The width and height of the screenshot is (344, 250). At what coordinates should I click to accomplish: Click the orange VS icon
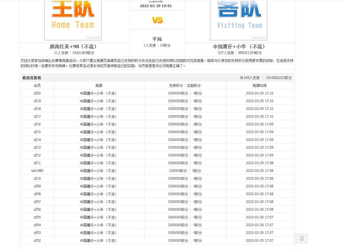[x=157, y=20]
